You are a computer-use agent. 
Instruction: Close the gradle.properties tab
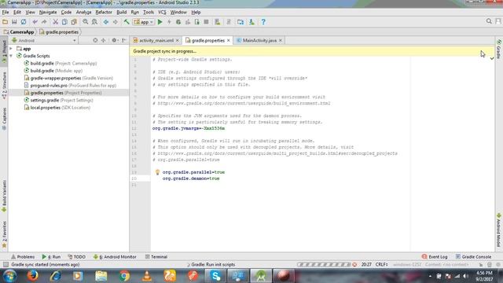click(229, 40)
